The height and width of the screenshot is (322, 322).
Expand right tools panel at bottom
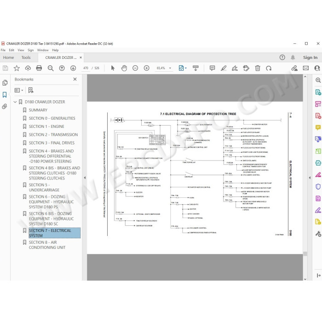(318, 276)
